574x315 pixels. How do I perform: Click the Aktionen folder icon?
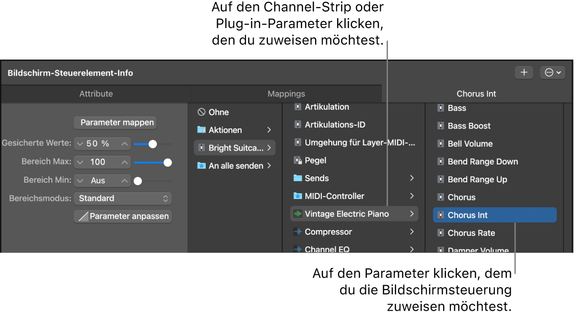pos(201,129)
